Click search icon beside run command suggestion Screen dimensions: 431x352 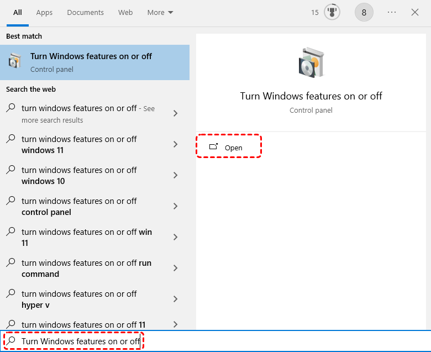tap(10, 262)
